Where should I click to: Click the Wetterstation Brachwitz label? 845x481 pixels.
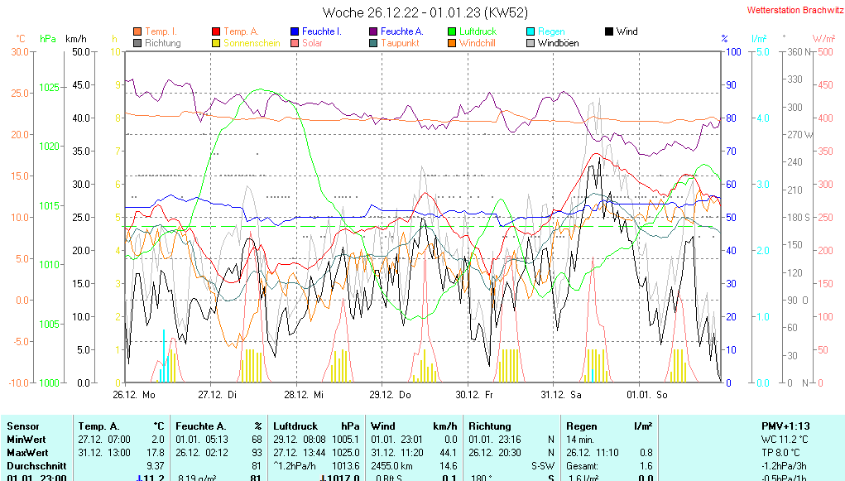pos(792,11)
